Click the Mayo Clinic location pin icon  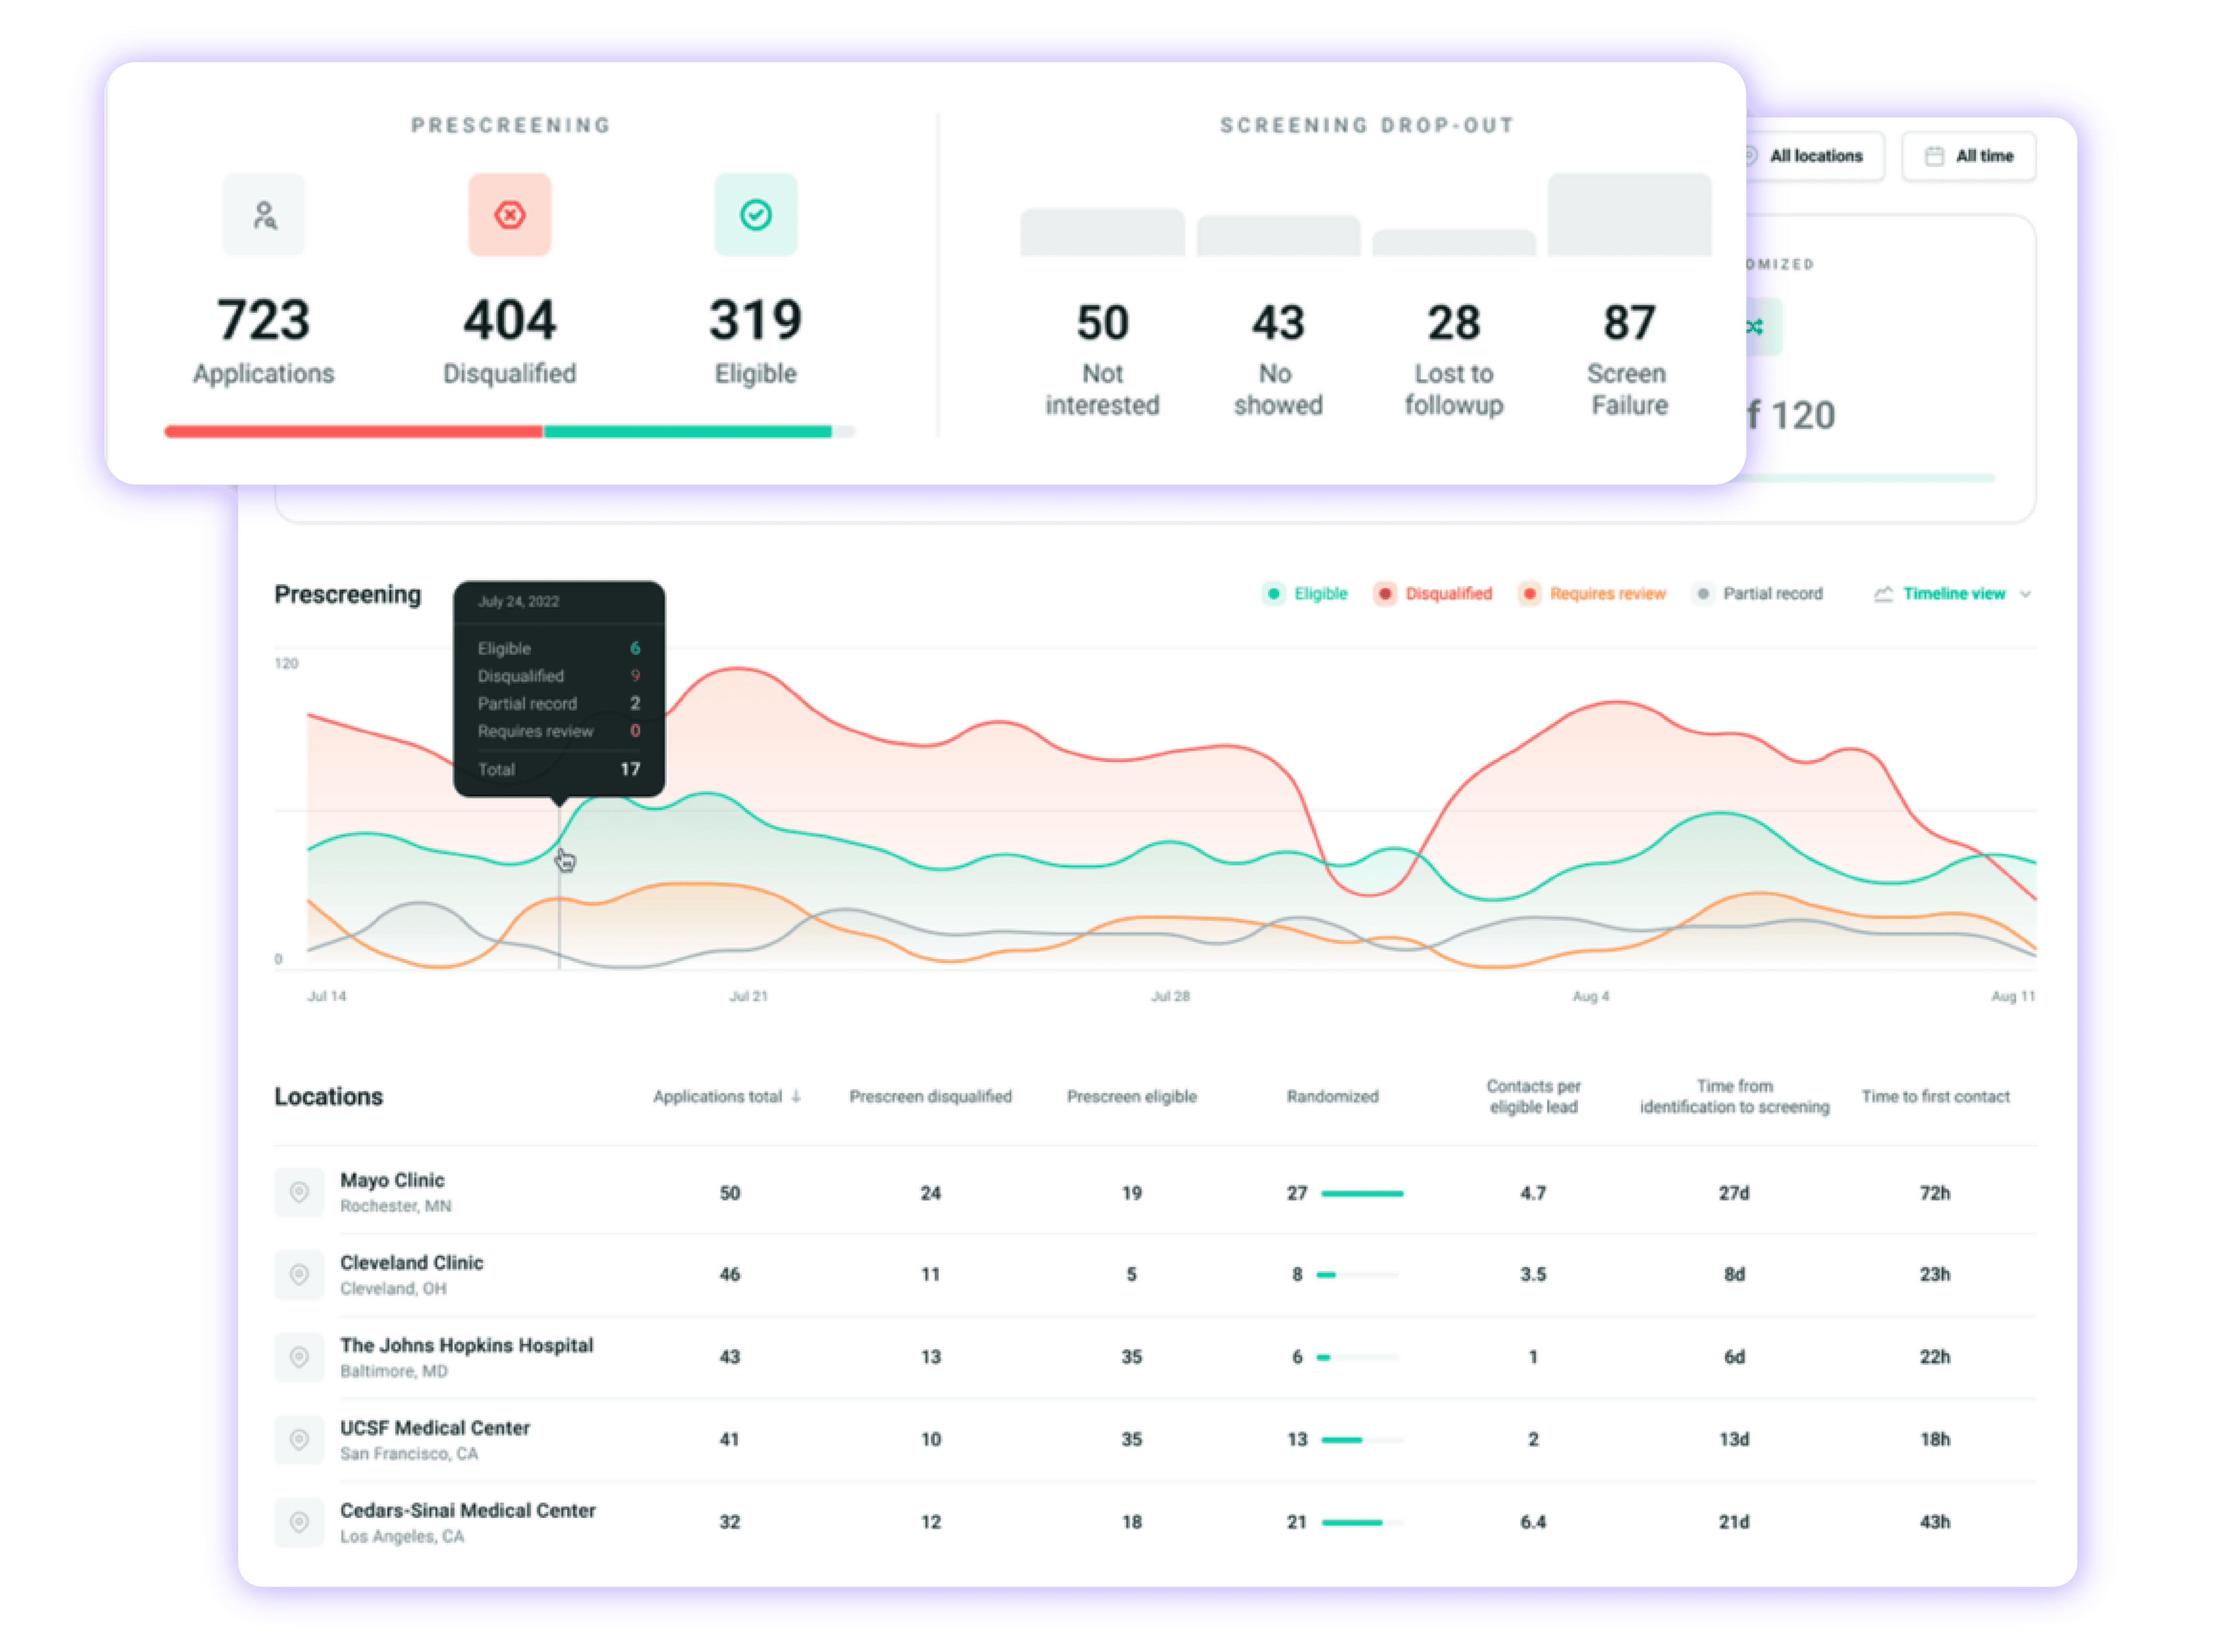tap(299, 1191)
